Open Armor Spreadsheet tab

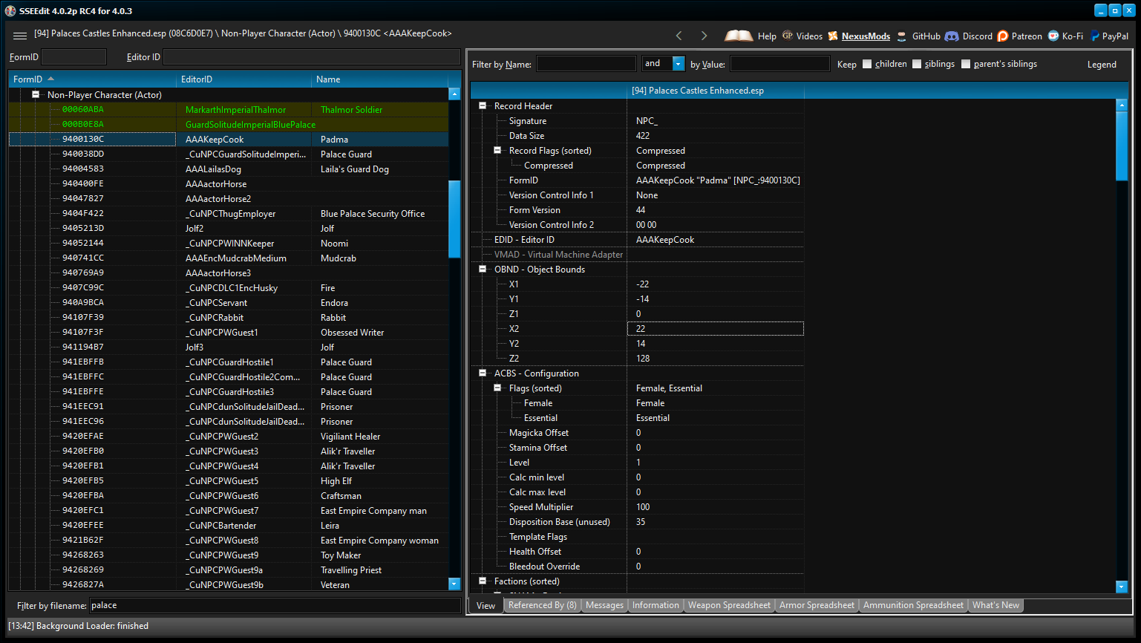tap(817, 605)
